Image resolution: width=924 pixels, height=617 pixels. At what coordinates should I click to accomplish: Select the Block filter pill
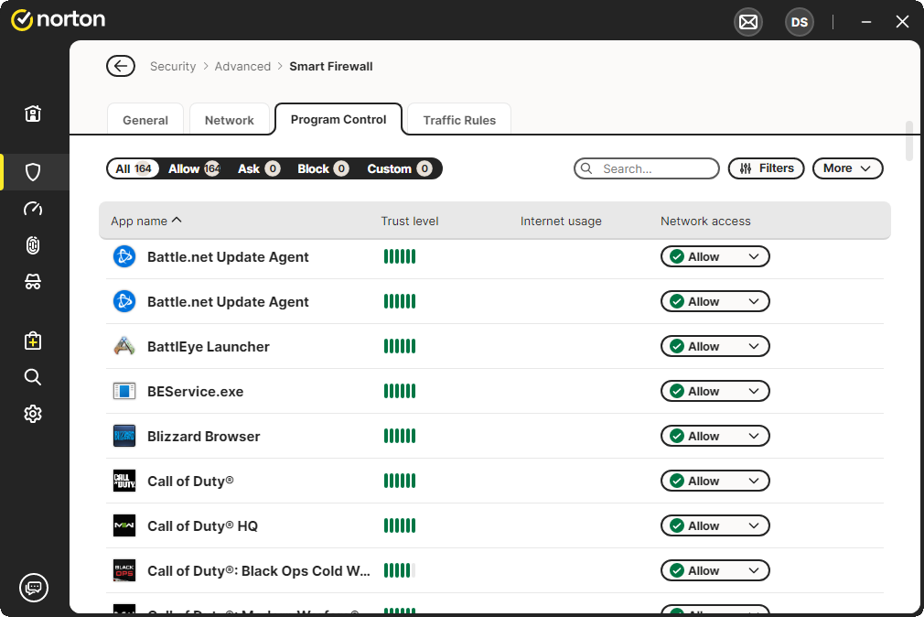(x=322, y=168)
